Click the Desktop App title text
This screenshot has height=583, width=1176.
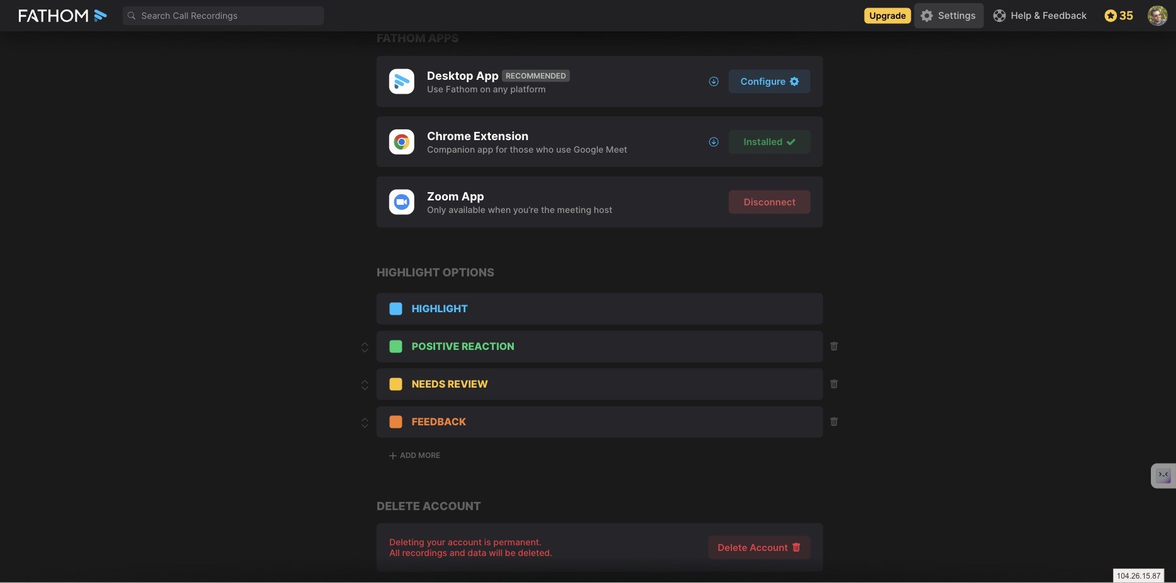coord(462,76)
